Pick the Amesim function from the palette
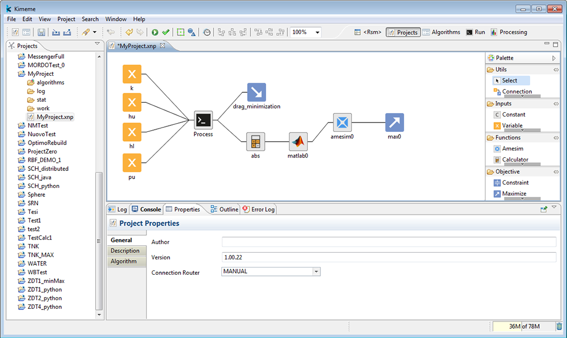 point(509,148)
